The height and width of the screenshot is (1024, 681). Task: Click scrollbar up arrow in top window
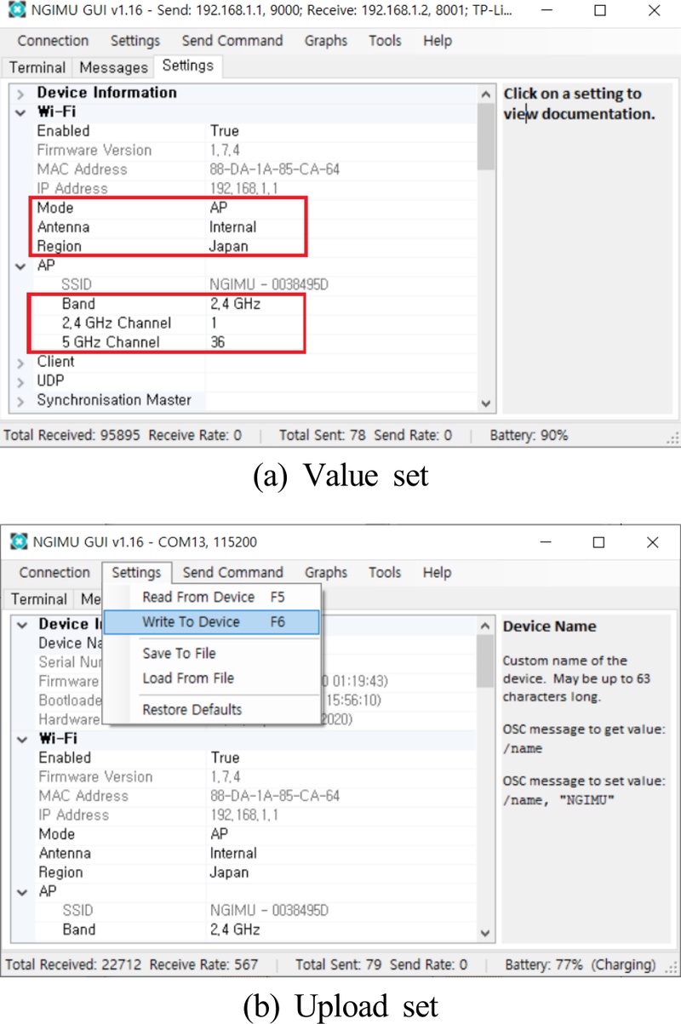pyautogui.click(x=486, y=94)
